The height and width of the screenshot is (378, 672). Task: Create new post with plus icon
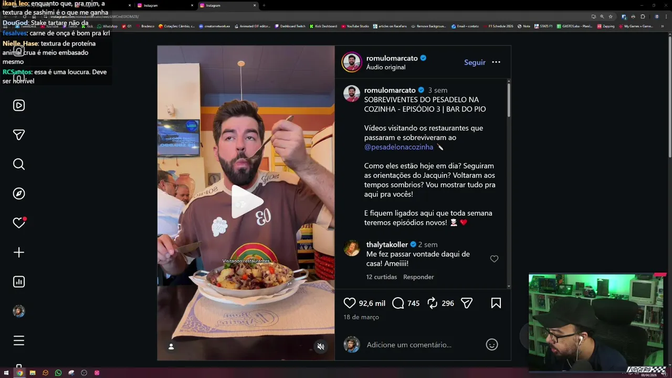click(x=19, y=253)
